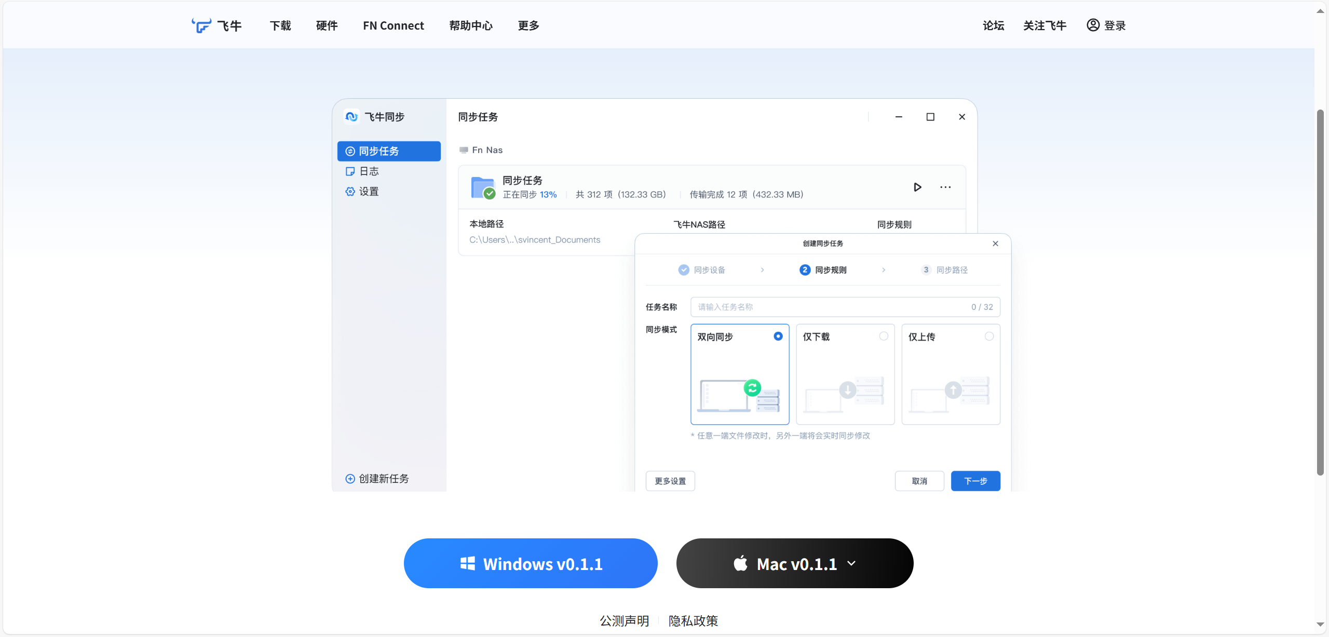Screen dimensions: 1329x637
Task: Open the 公测声明 link
Action: (x=624, y=621)
